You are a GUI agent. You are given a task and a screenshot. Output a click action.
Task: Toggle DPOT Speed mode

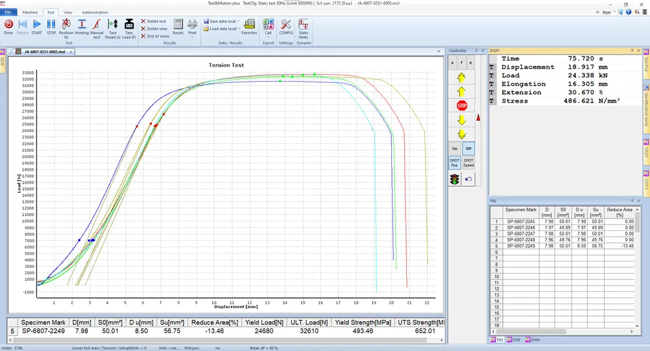(x=469, y=163)
